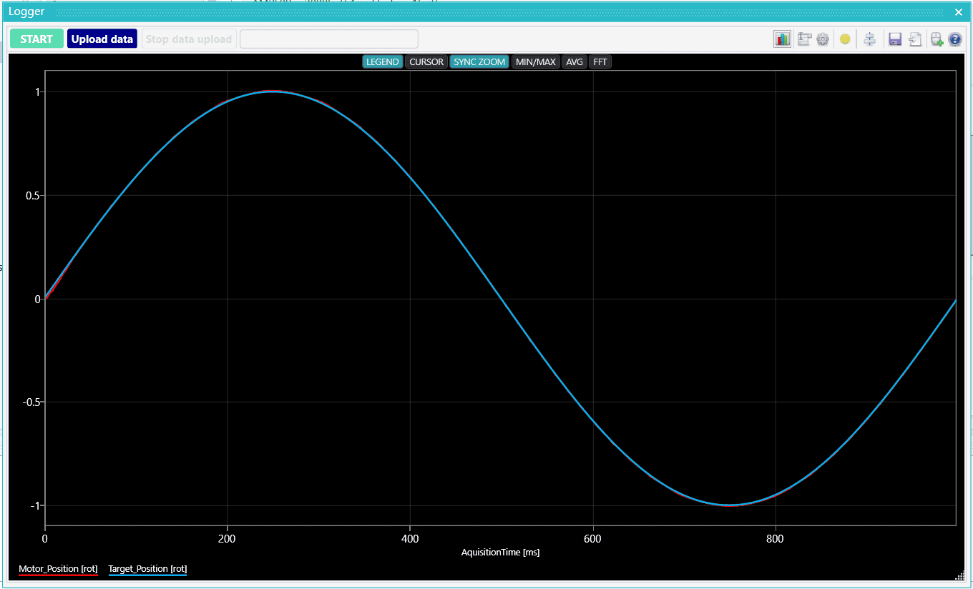Screen dimensions: 973x589
Task: Click the upload progress bar field
Action: click(329, 39)
